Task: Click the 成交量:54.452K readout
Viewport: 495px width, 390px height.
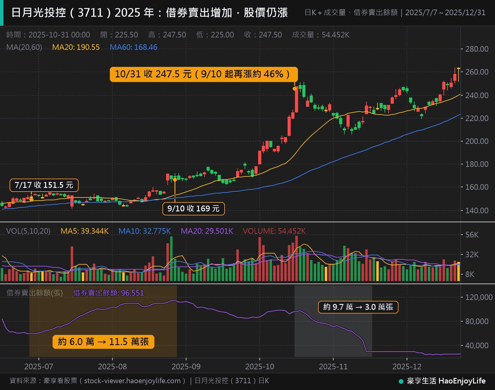Action: pyautogui.click(x=321, y=35)
